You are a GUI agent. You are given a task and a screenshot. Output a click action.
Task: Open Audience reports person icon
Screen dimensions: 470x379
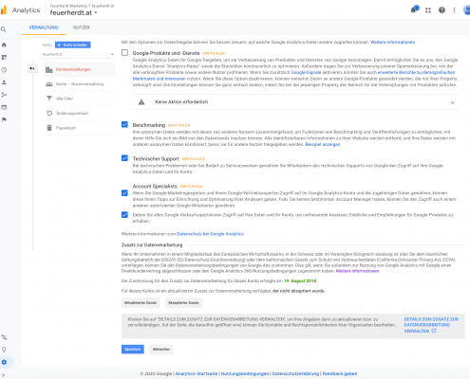[x=4, y=82]
